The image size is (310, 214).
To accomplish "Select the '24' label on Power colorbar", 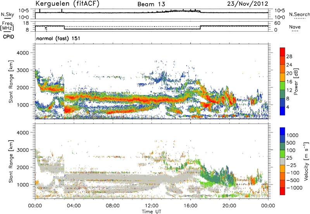I will (x=289, y=65).
